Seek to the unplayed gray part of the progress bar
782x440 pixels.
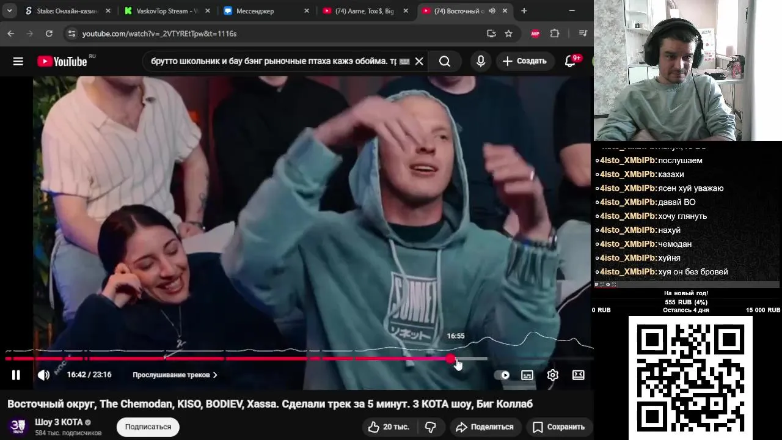[x=470, y=359]
